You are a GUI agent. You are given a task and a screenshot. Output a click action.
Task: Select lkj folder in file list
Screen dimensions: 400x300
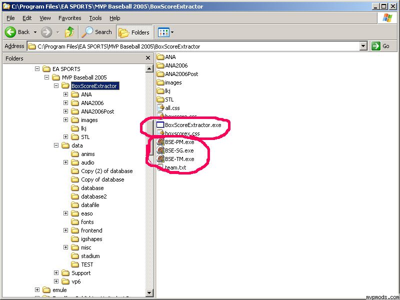163,91
